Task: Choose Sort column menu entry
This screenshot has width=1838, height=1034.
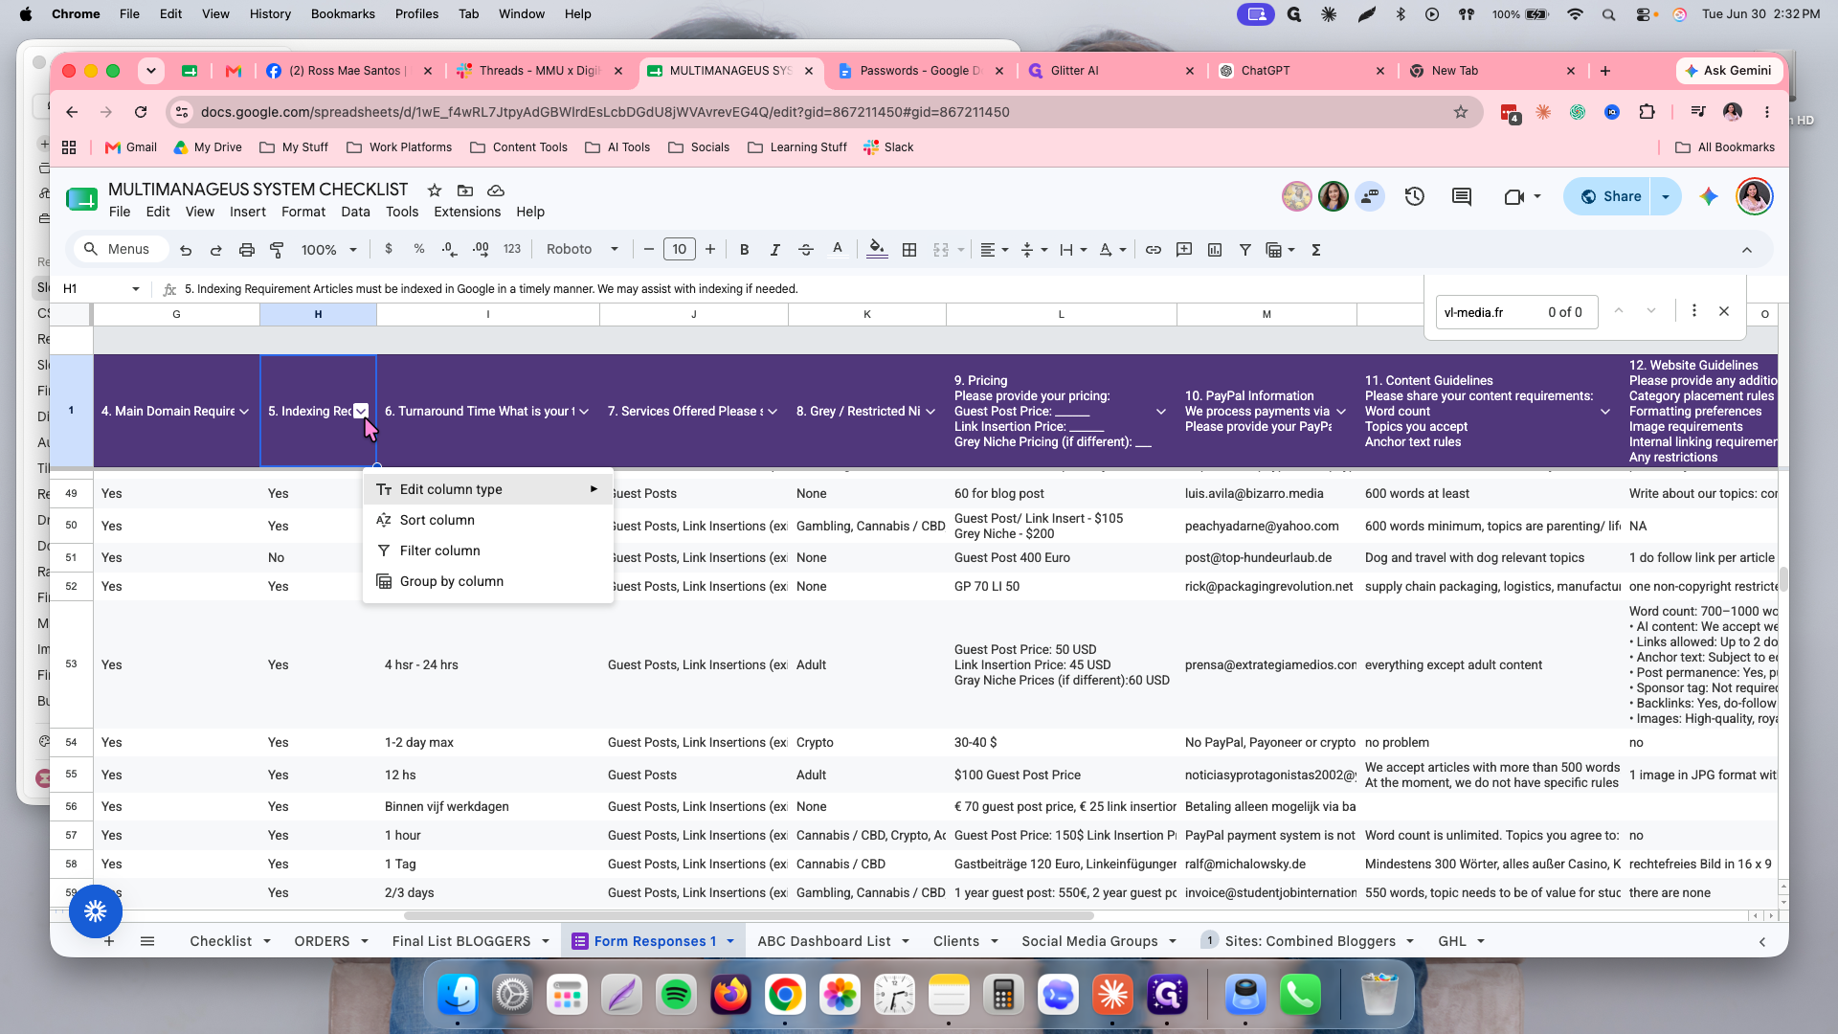Action: point(488,520)
